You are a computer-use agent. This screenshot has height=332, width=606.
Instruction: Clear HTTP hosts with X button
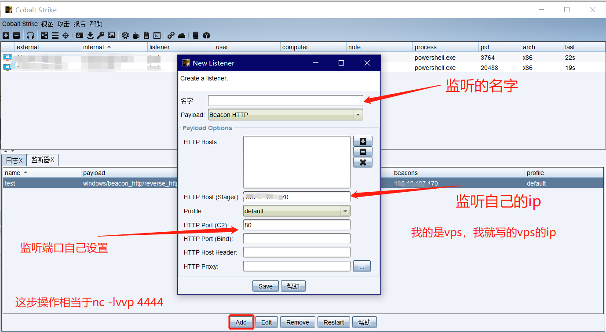[x=363, y=162]
